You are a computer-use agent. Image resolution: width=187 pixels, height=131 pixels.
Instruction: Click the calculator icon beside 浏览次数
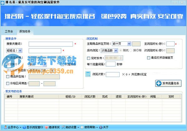pyautogui.click(x=88, y=74)
